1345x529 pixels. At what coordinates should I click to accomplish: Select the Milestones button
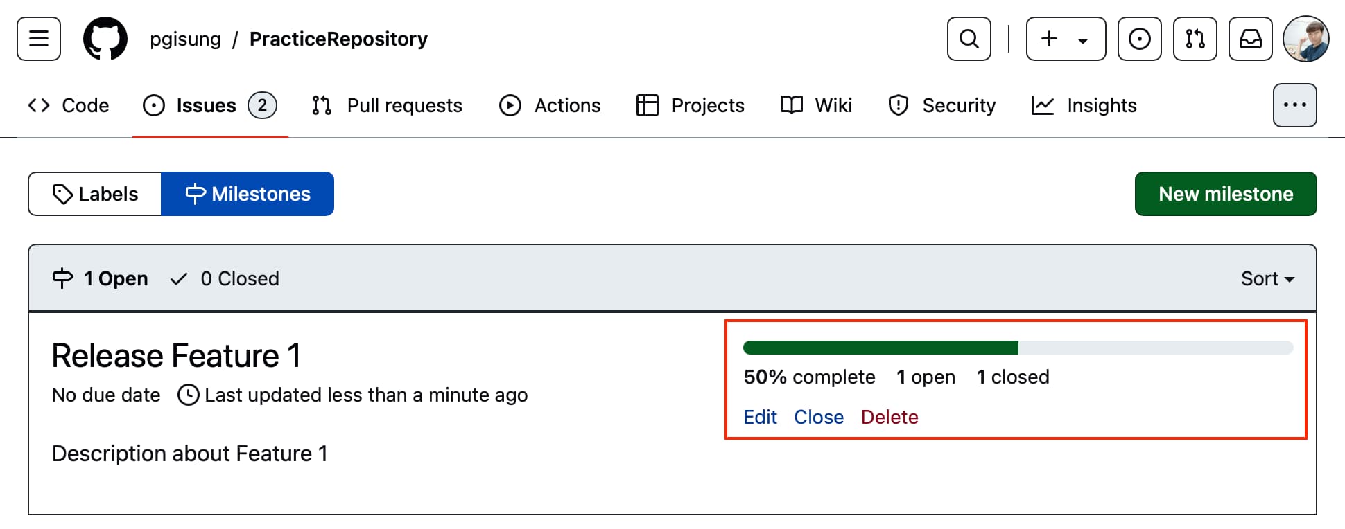click(248, 194)
